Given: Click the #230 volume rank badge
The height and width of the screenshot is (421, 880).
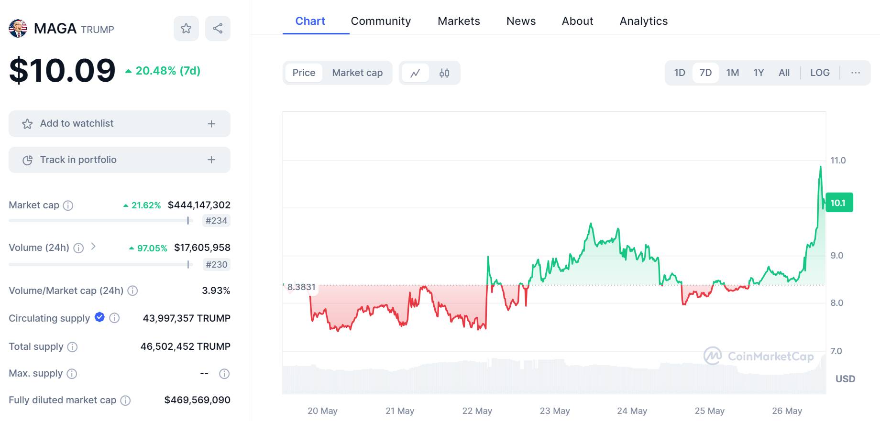Looking at the screenshot, I should pyautogui.click(x=216, y=265).
